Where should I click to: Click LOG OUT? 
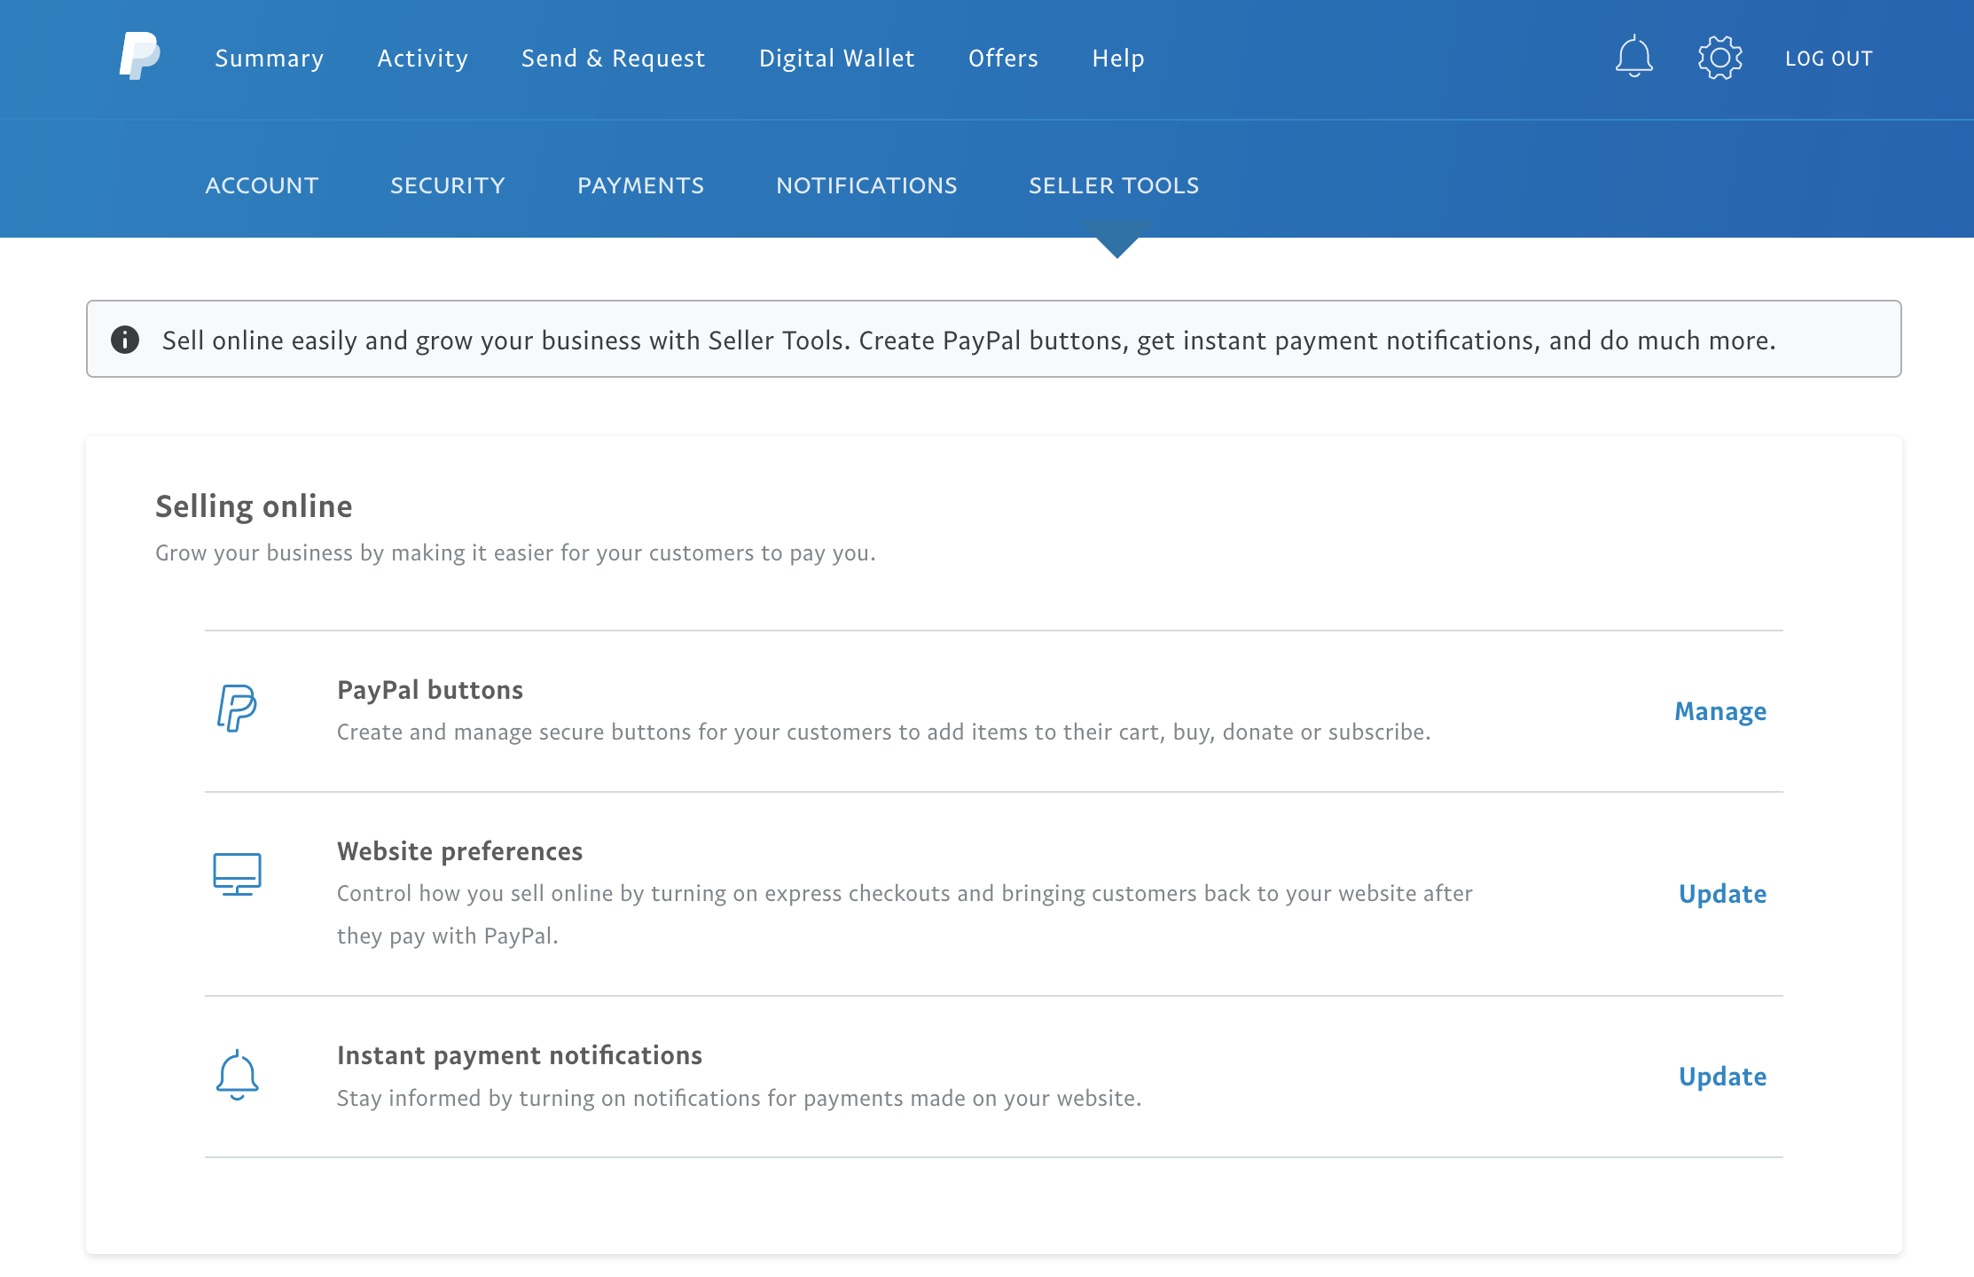1829,59
